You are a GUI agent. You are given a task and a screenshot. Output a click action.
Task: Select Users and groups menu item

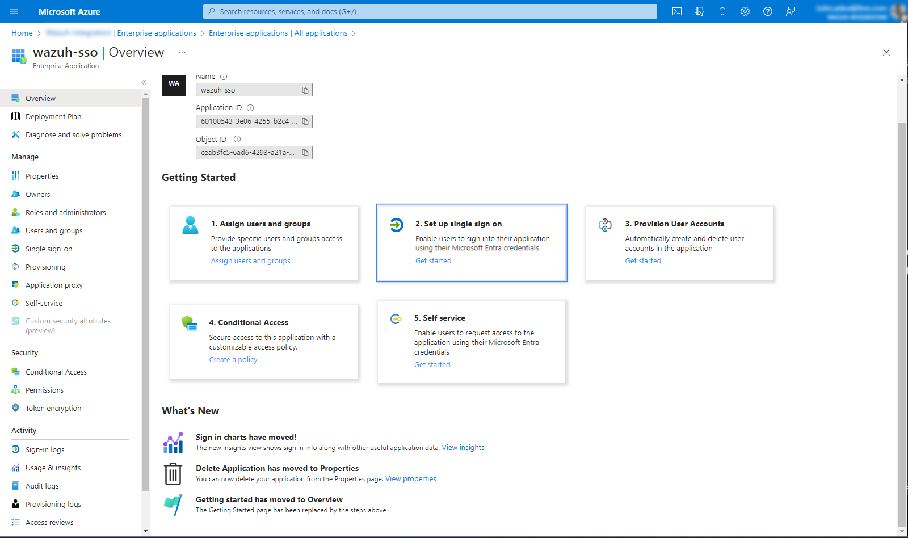tap(54, 230)
